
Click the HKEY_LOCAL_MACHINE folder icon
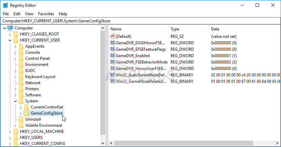pos(16,131)
